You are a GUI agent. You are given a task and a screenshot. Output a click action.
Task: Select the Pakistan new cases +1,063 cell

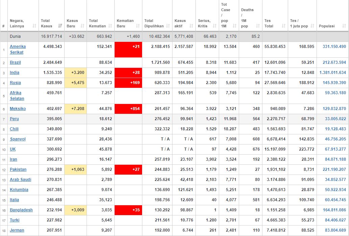pyautogui.click(x=76, y=169)
